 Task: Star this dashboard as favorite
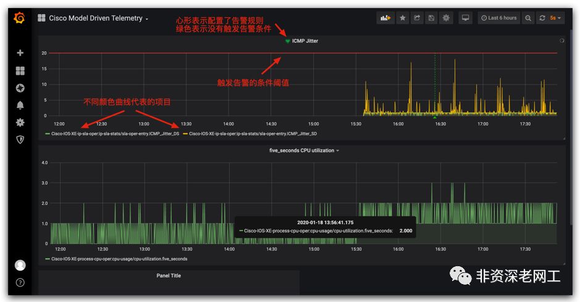pyautogui.click(x=403, y=18)
